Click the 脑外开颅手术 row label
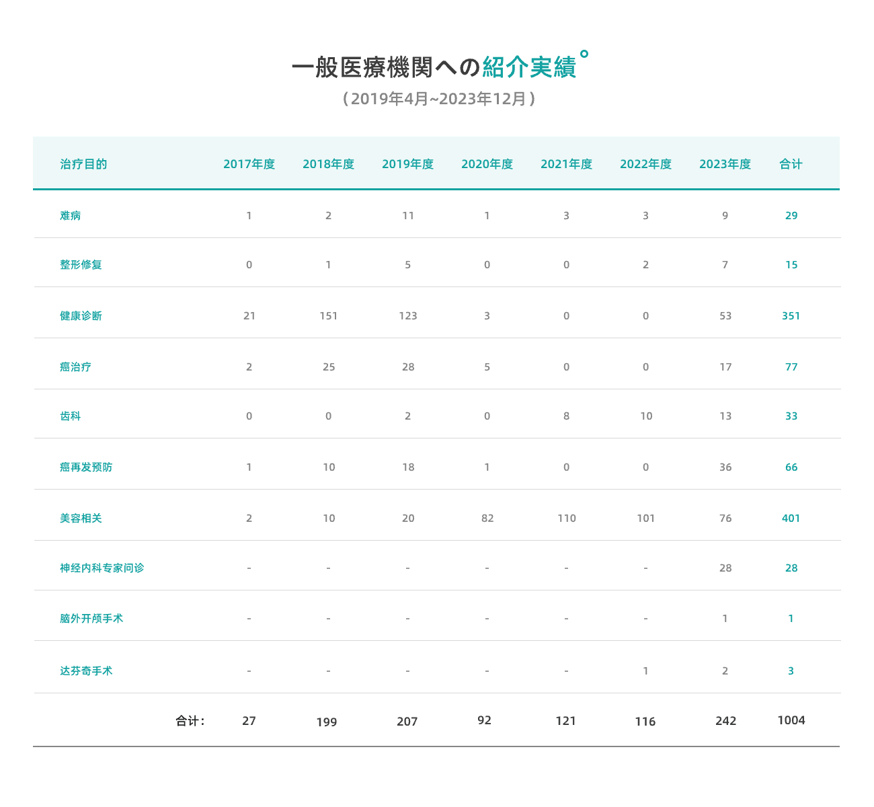This screenshot has height=807, width=874. 91,619
